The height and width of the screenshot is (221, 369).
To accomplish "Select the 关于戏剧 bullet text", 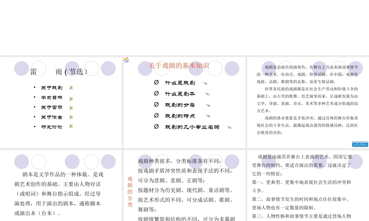I will click(x=52, y=88).
